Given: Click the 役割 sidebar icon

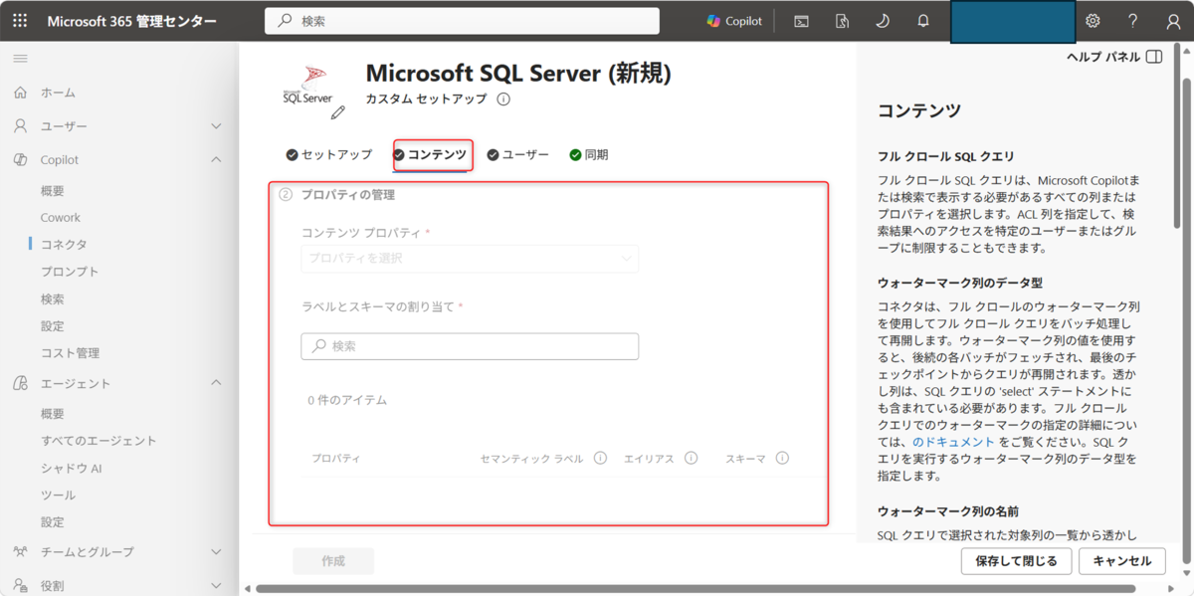Looking at the screenshot, I should 20,585.
